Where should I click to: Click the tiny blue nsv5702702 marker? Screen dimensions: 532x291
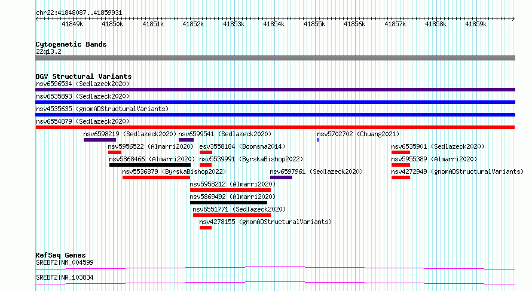tap(318, 140)
